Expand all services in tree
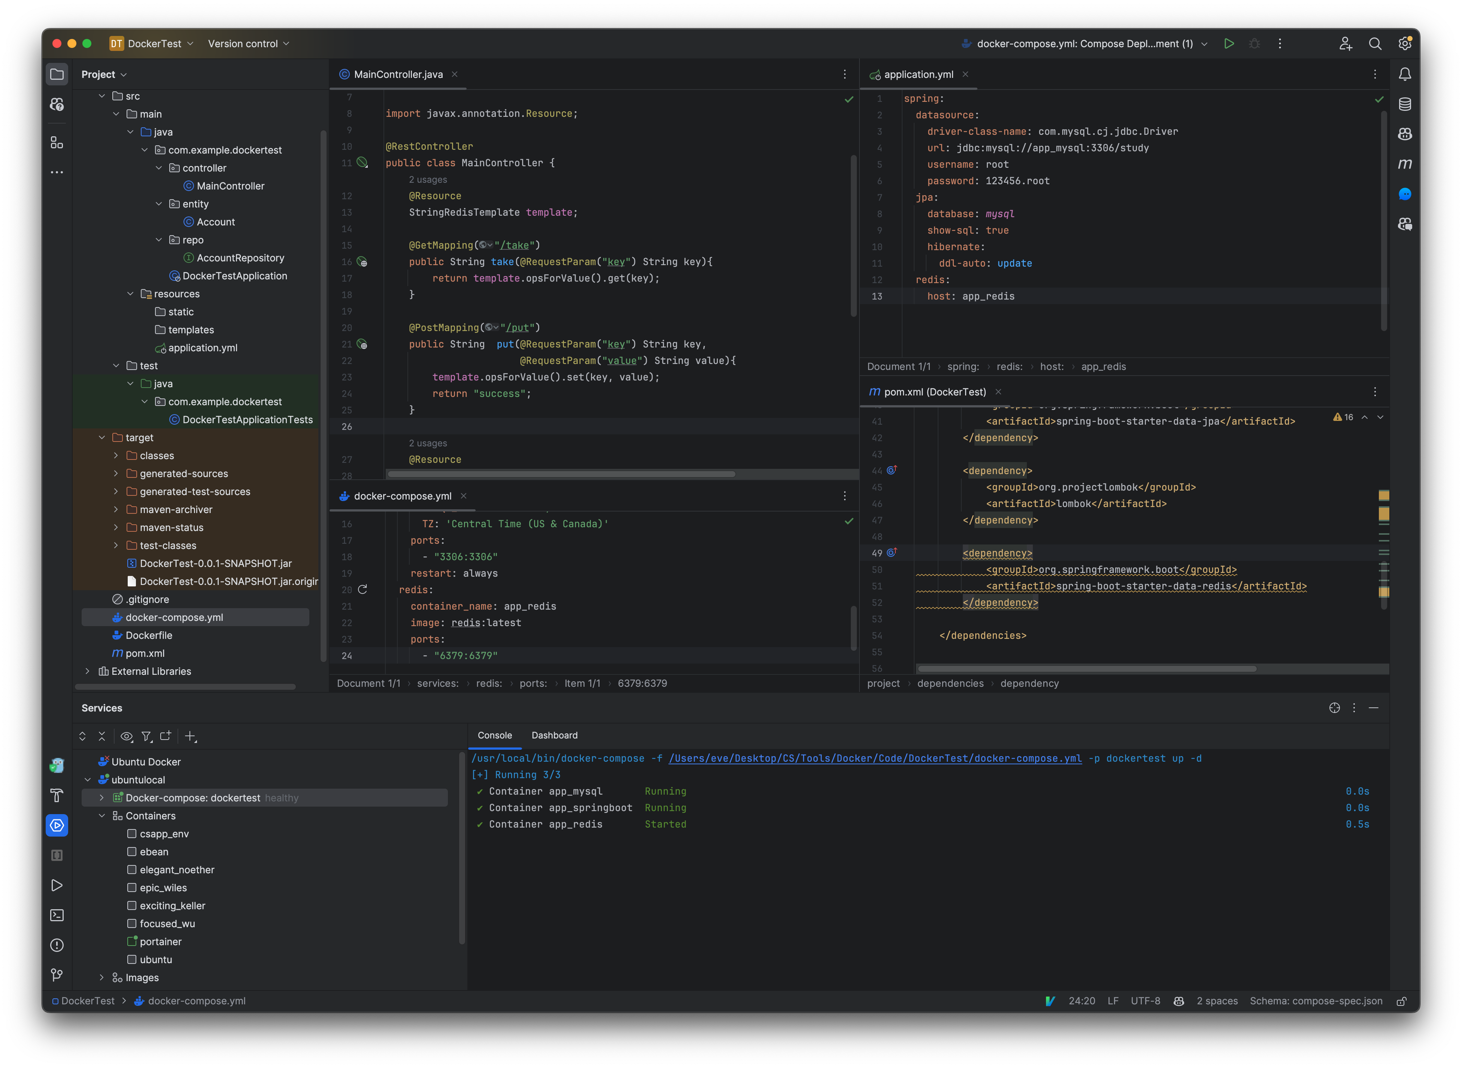The width and height of the screenshot is (1462, 1068). pyautogui.click(x=83, y=736)
